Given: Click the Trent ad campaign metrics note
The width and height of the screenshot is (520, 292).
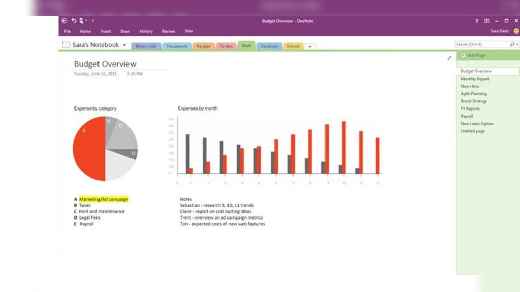Looking at the screenshot, I should click(x=221, y=217).
